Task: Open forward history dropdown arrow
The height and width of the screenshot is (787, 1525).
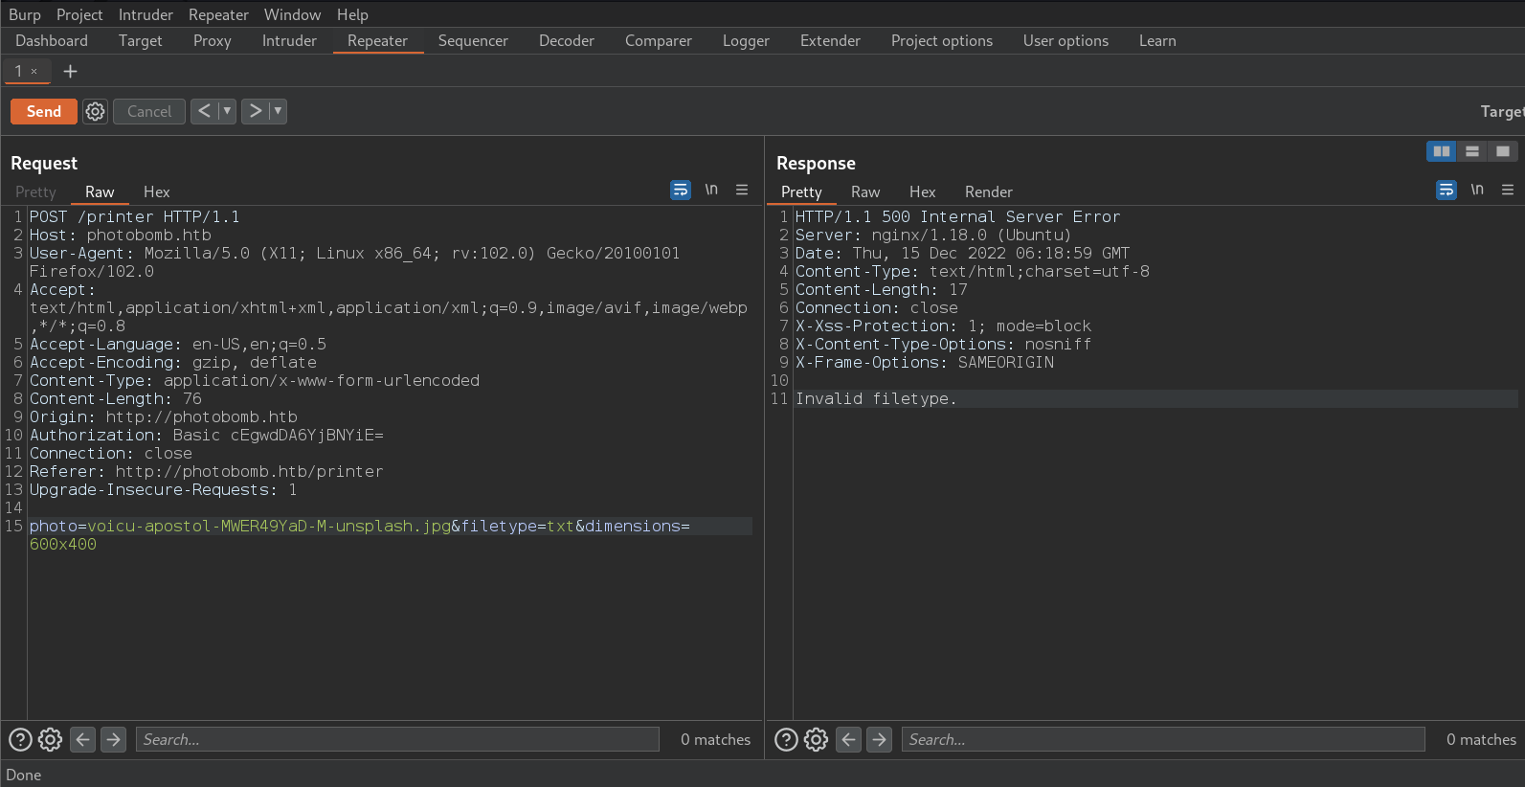Action: point(278,111)
